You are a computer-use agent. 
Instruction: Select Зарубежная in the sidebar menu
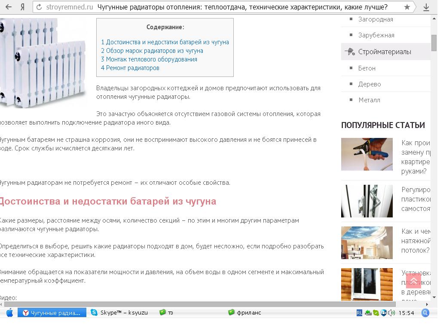coord(376,35)
